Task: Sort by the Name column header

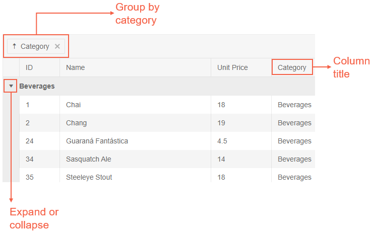Action: point(76,67)
